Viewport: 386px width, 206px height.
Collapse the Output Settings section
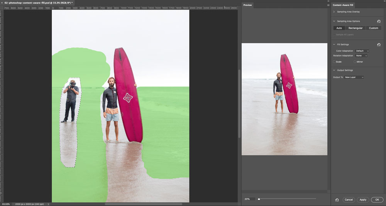tap(334, 70)
